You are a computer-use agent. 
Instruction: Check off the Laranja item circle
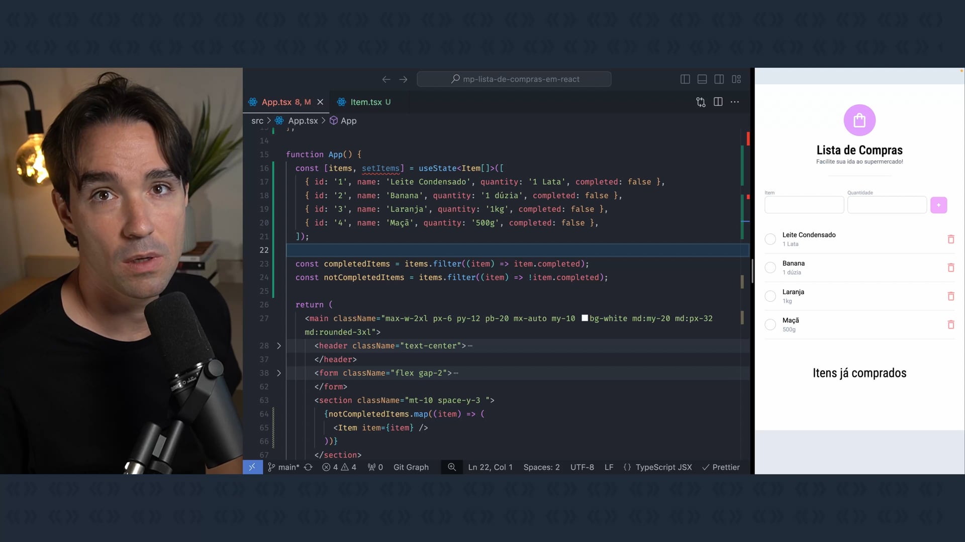coord(770,296)
